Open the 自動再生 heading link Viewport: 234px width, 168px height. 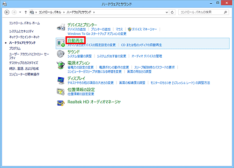(x=76, y=40)
